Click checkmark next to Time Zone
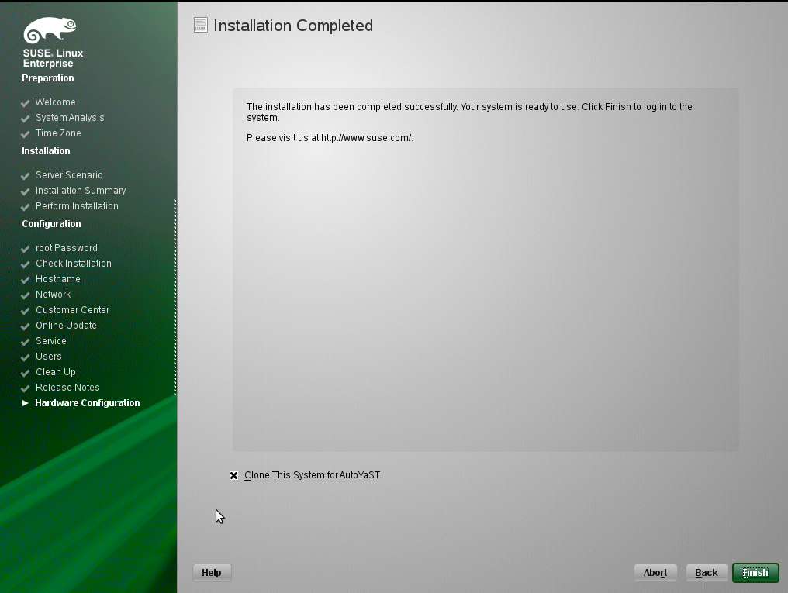788x593 pixels. coord(25,134)
